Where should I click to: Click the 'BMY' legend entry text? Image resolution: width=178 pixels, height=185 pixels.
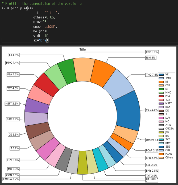(x=168, y=143)
